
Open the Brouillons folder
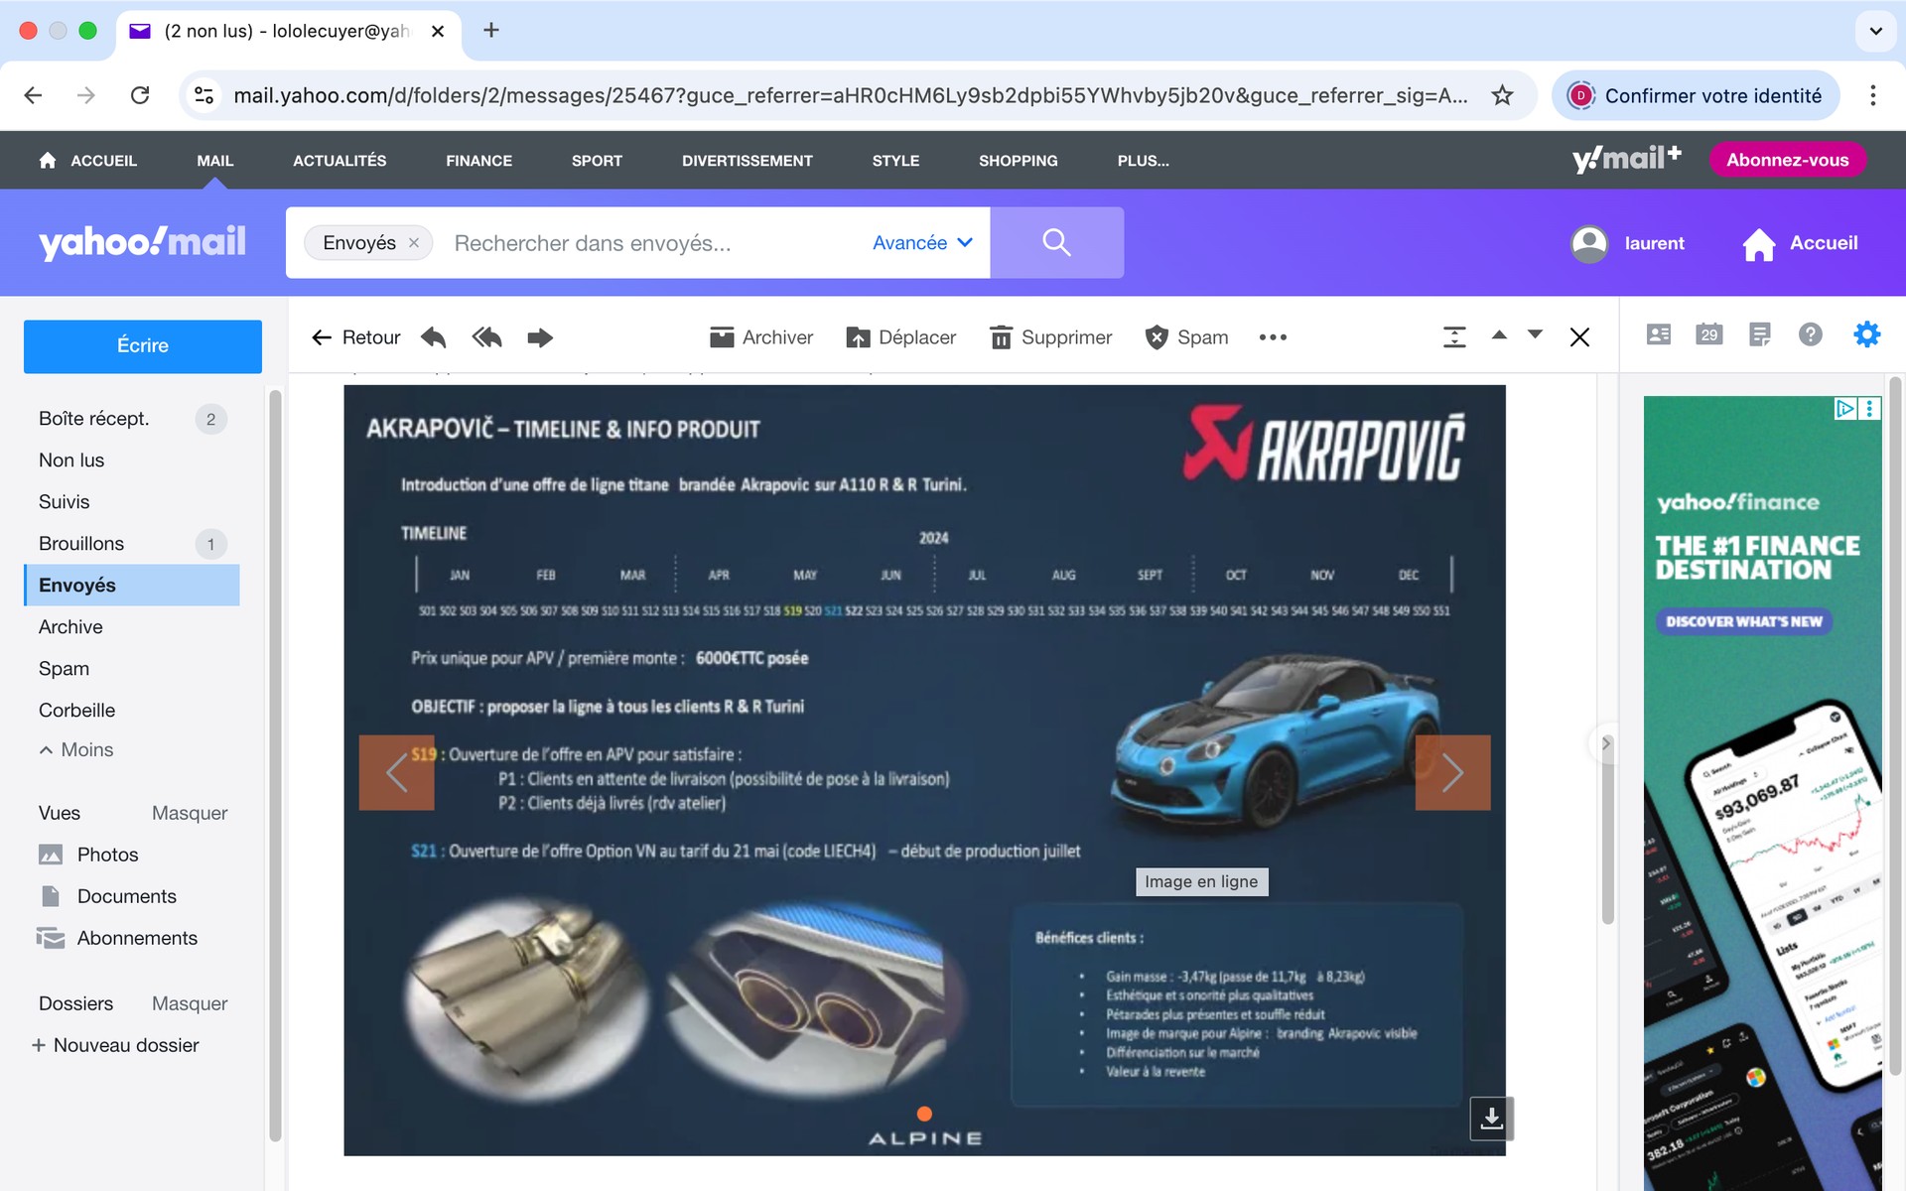(x=132, y=544)
